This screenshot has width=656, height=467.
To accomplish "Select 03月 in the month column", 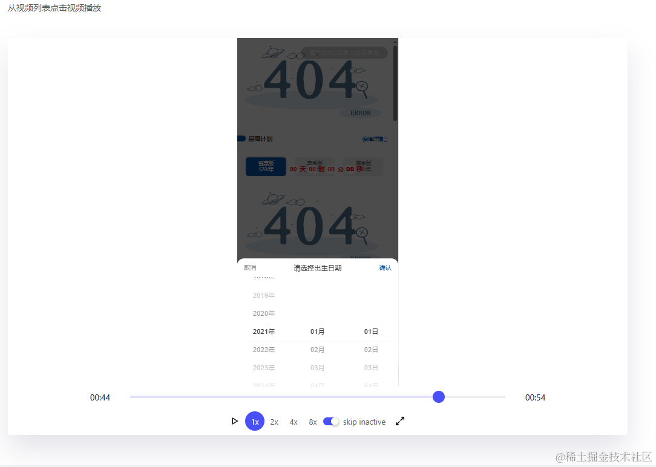I will point(317,368).
